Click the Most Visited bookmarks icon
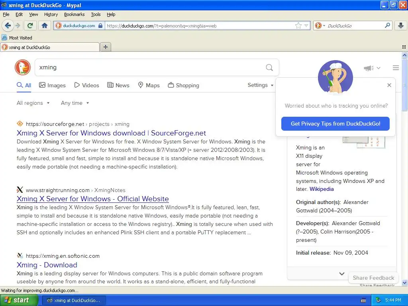Screen dimensions: 408x306 (x=4, y=37)
